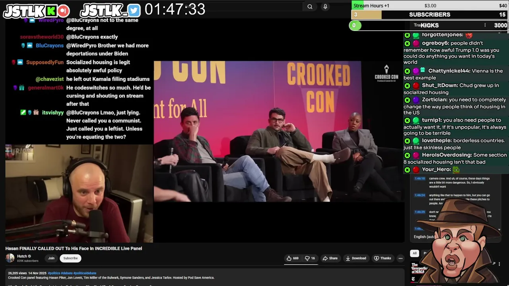Open the more actions three-dot menu
Screen dimensions: 509x286
point(400,258)
